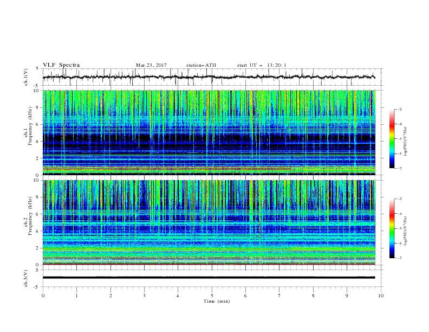Click the time axis tick label "3"

(144, 296)
